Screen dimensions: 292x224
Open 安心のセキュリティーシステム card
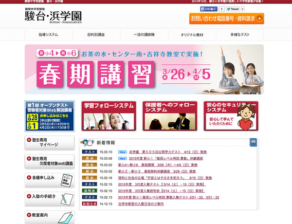231,116
